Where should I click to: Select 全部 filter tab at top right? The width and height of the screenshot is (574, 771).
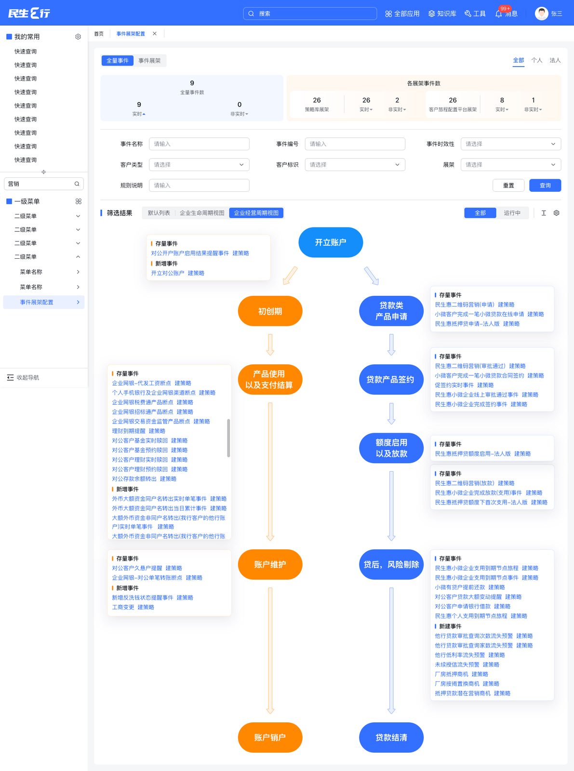[519, 60]
